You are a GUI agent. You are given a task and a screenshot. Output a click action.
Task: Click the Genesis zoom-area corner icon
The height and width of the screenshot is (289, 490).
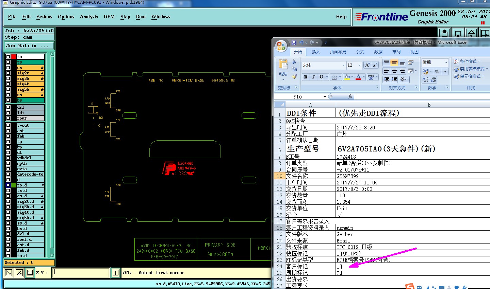(x=9, y=272)
